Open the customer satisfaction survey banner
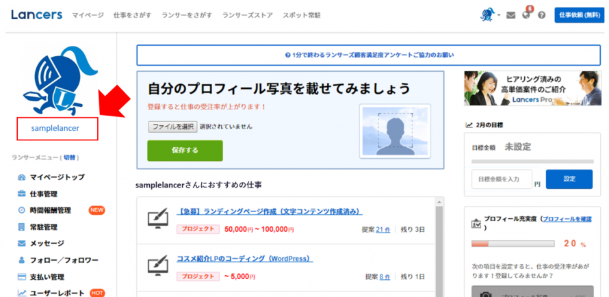 point(369,55)
